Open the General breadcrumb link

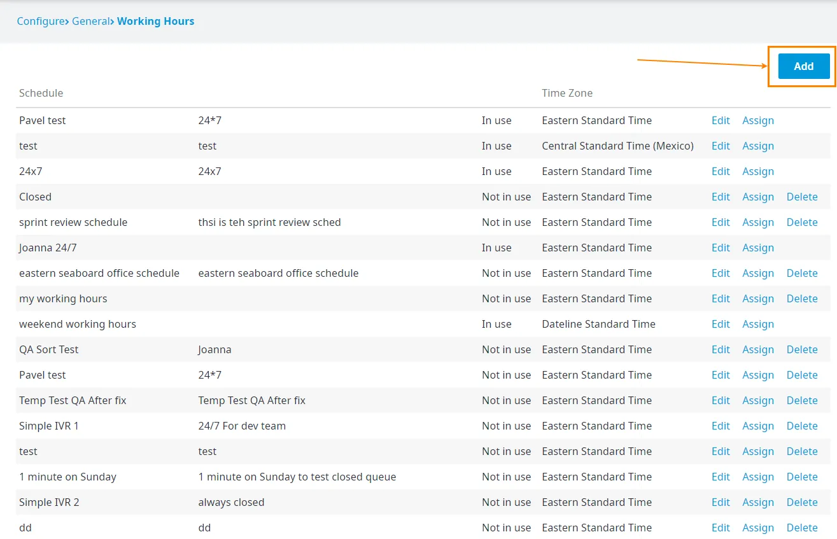[91, 21]
